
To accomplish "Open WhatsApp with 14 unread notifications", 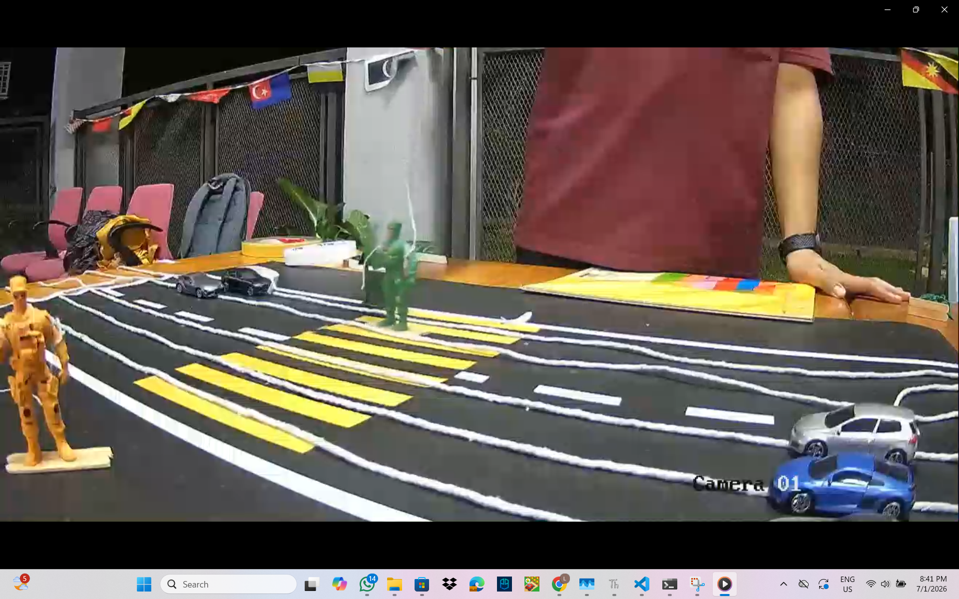I will coord(367,584).
